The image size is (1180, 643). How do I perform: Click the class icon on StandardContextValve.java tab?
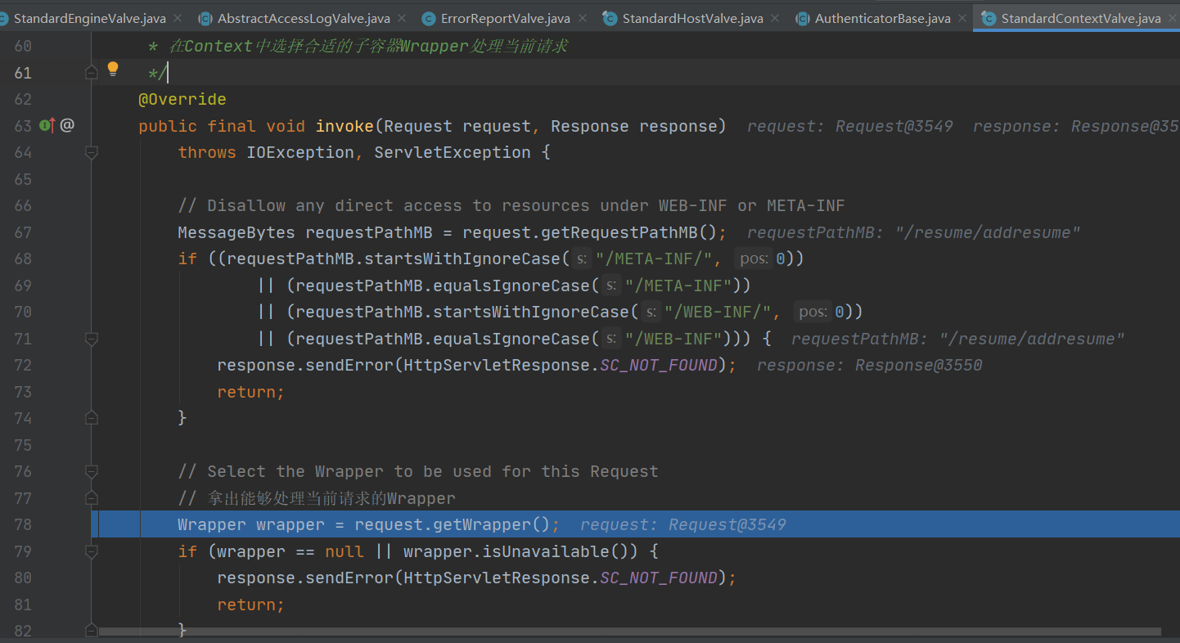tap(989, 18)
